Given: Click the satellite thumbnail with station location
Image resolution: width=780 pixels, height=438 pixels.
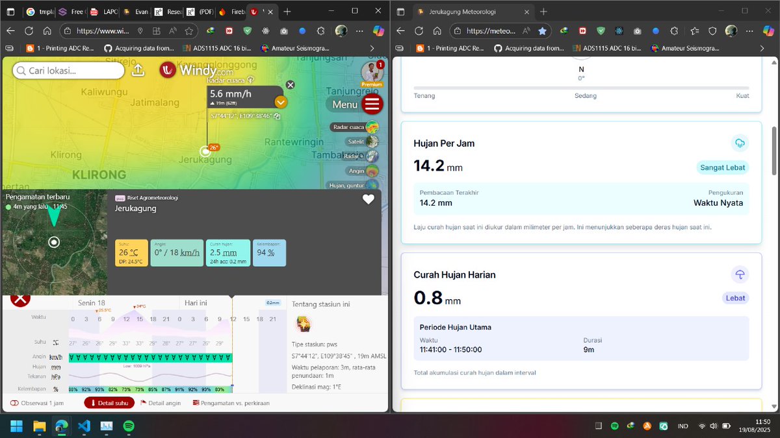Looking at the screenshot, I should [54, 241].
